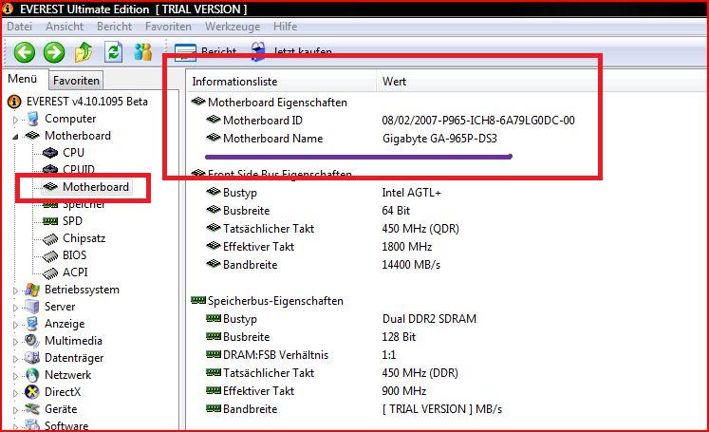The width and height of the screenshot is (709, 432).
Task: Click the Gigabyte GA-965P-DS3 value
Action: 439,139
